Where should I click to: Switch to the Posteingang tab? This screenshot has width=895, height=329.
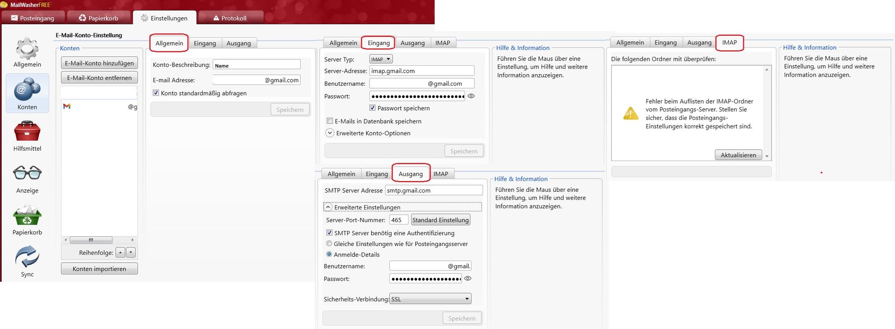[x=33, y=18]
